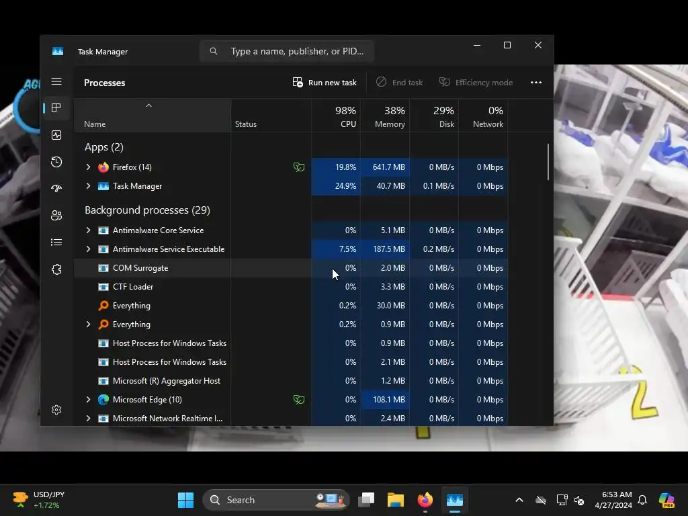
Task: Open the Services sidebar icon
Action: [56, 269]
